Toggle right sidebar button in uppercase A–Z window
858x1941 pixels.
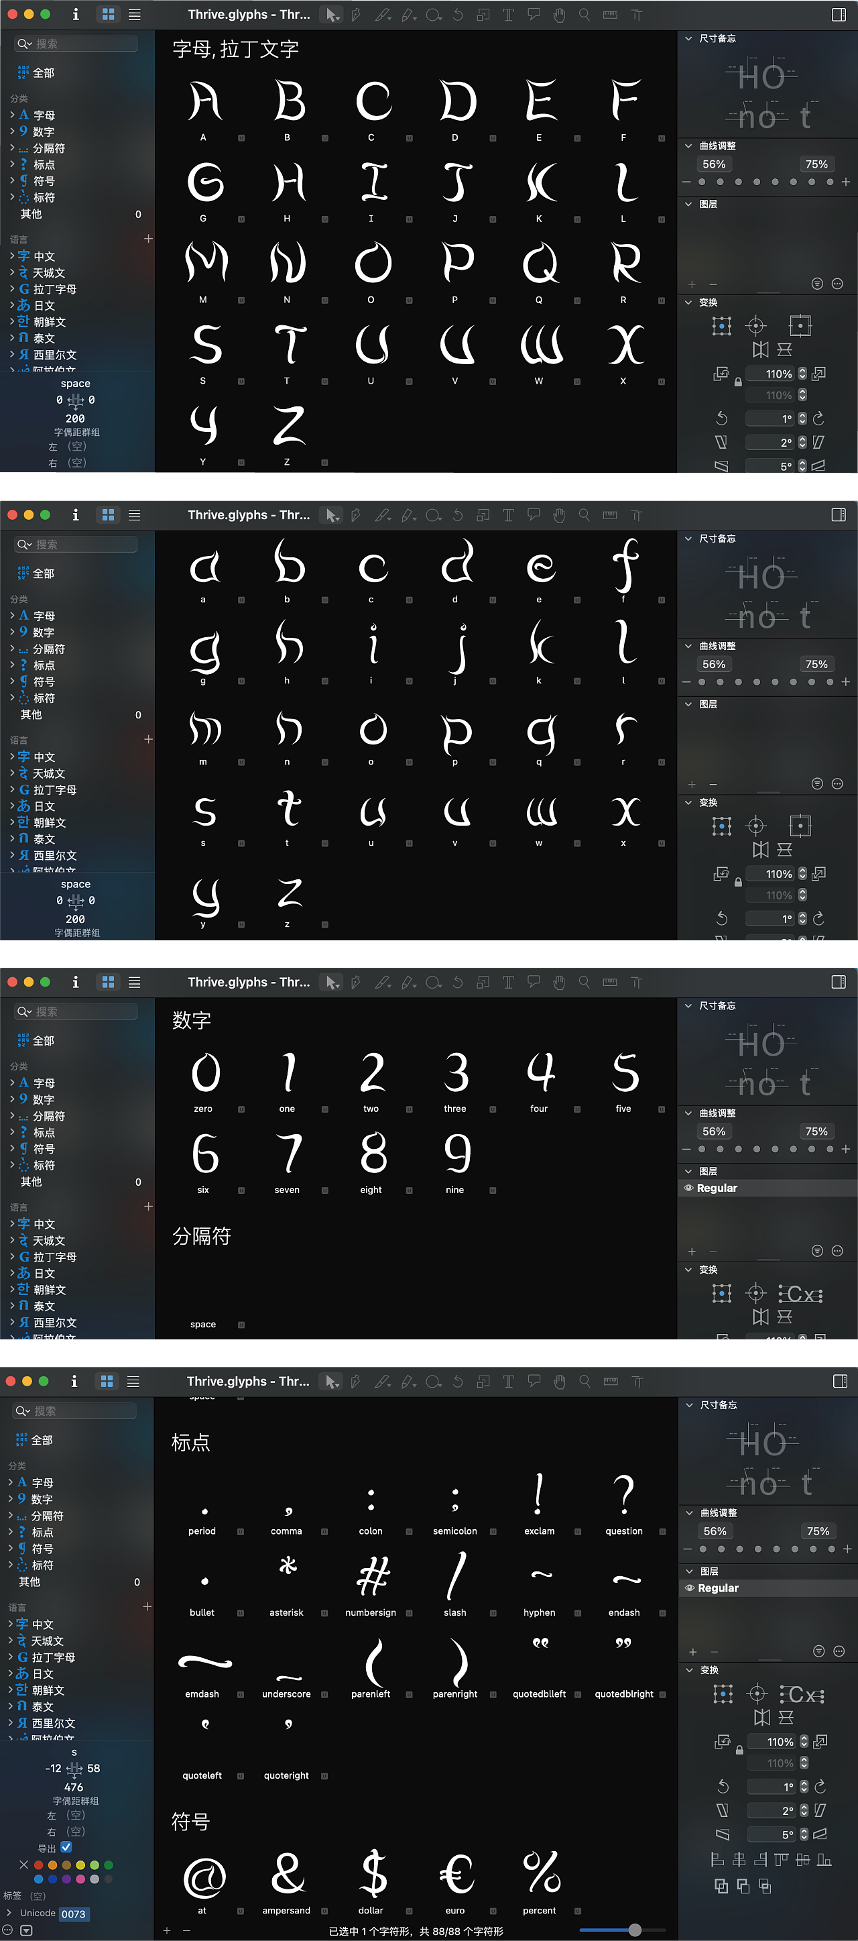point(839,14)
